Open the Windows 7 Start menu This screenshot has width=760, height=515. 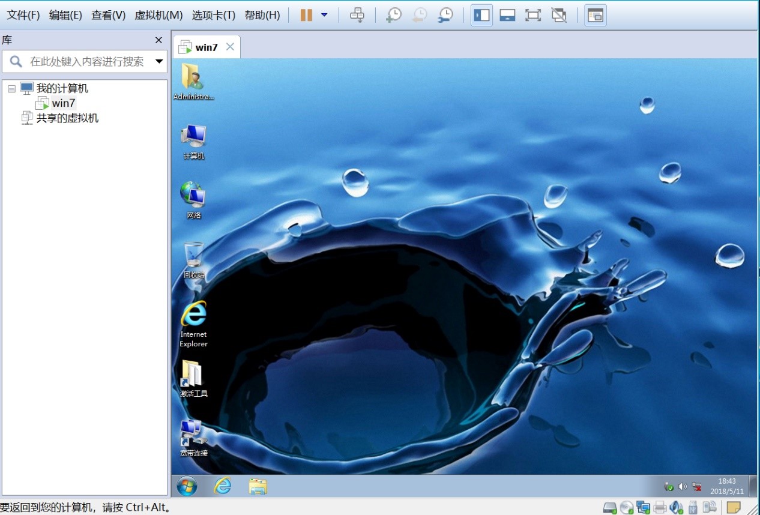[187, 486]
